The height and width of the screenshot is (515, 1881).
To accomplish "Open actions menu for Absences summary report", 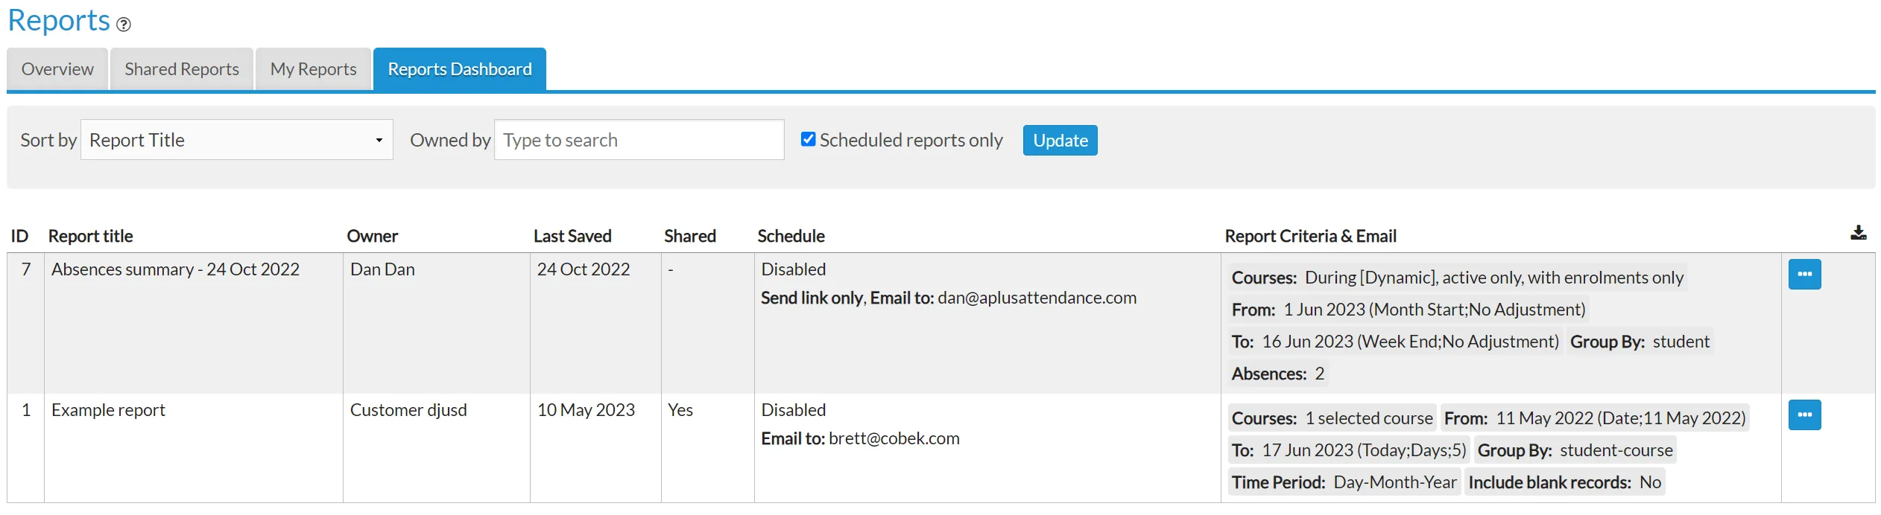I will pyautogui.click(x=1804, y=274).
